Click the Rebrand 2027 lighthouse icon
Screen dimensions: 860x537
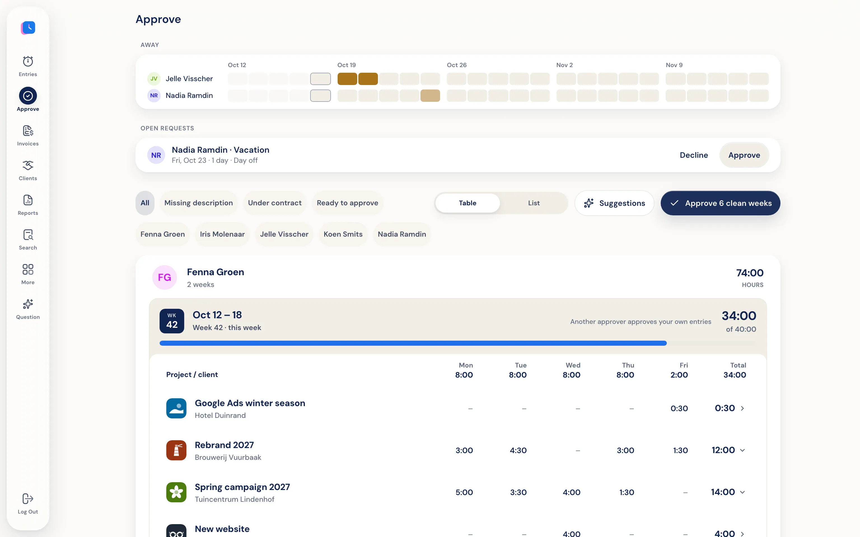(176, 450)
